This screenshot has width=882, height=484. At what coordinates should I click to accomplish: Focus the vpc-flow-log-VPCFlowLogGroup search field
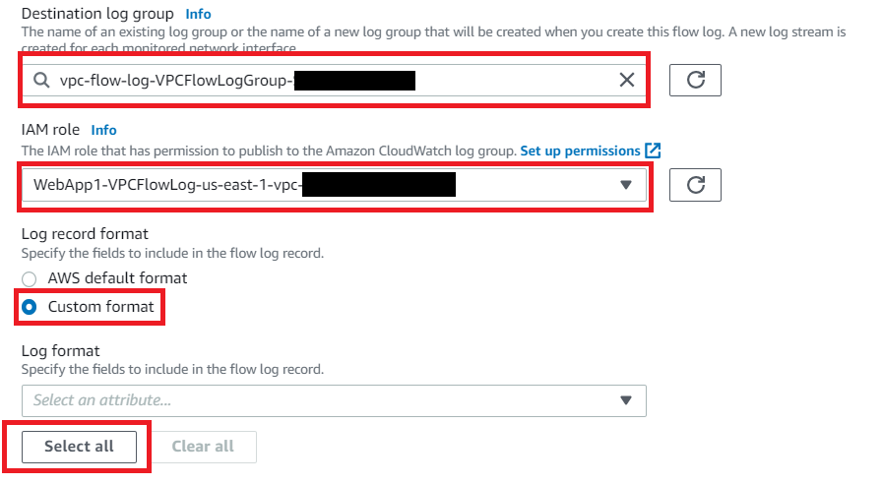(x=334, y=80)
